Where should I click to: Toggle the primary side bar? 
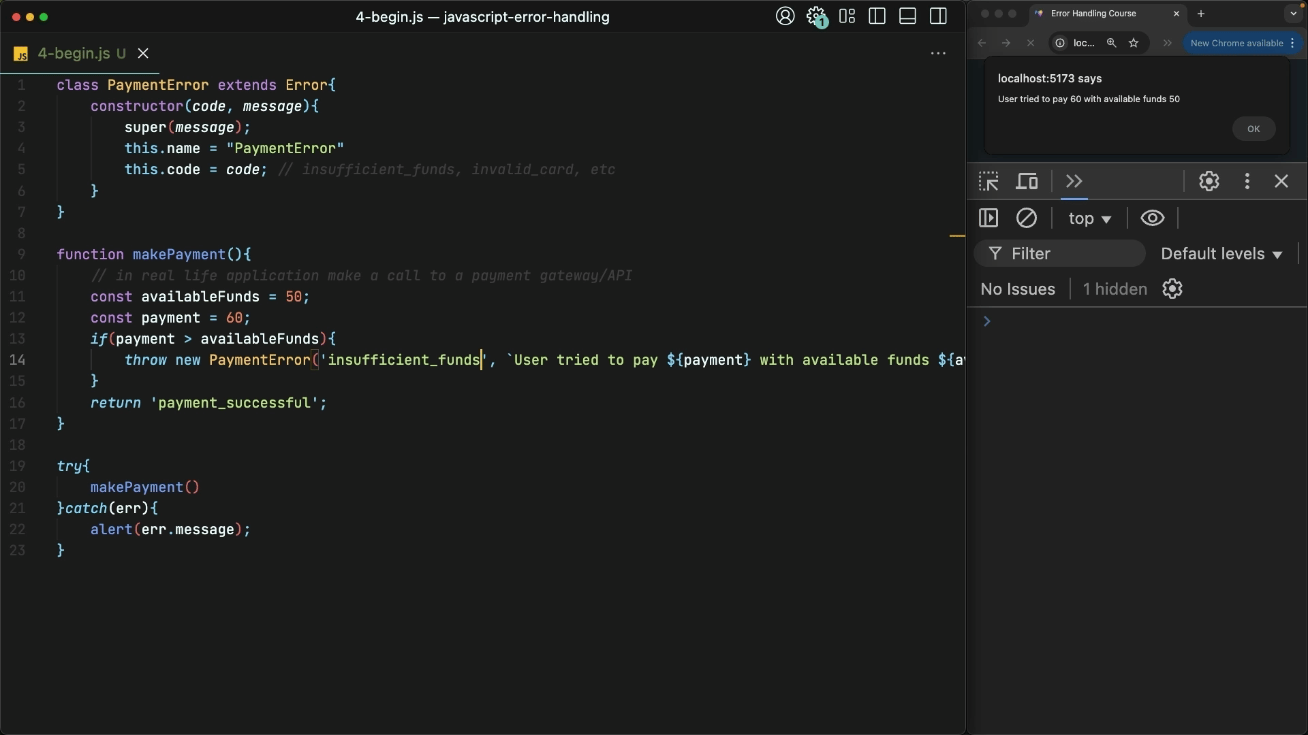click(x=877, y=16)
